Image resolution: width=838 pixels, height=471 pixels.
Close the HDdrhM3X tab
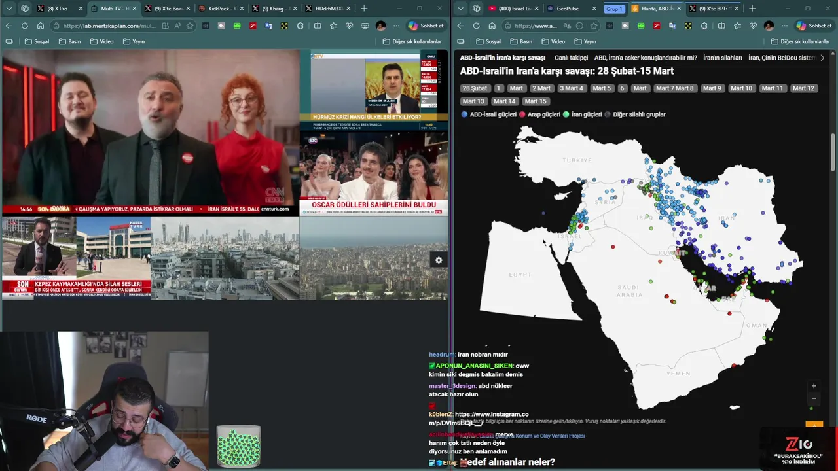click(349, 9)
